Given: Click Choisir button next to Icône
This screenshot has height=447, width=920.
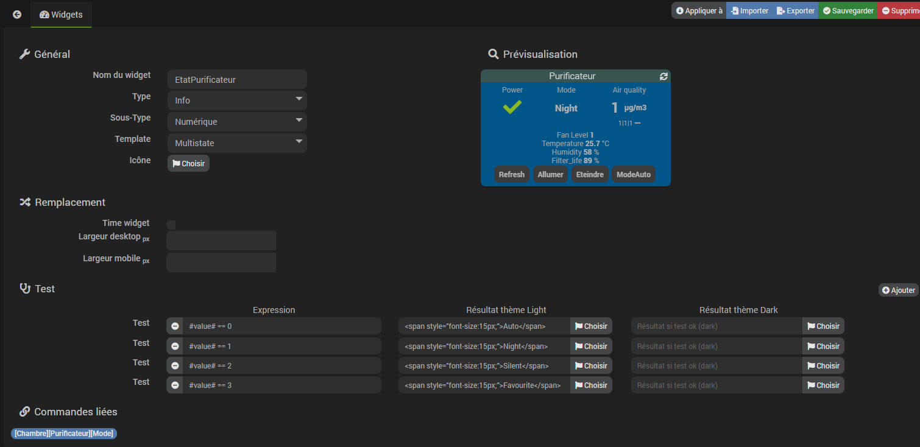Looking at the screenshot, I should [x=188, y=163].
